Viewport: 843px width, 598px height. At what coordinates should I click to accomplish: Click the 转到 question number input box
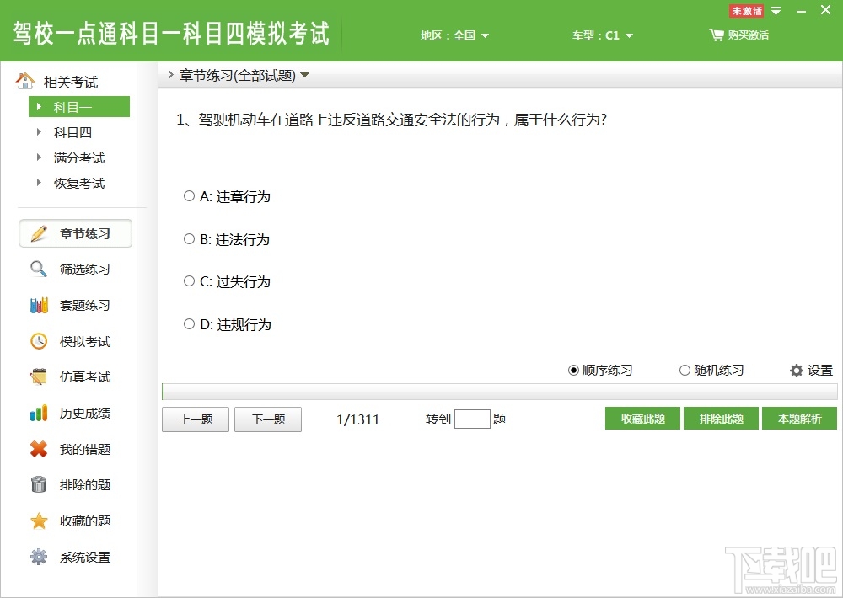point(472,419)
